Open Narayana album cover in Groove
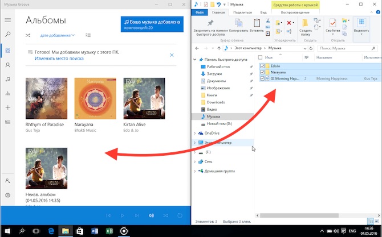The image size is (382, 237). coord(95,98)
